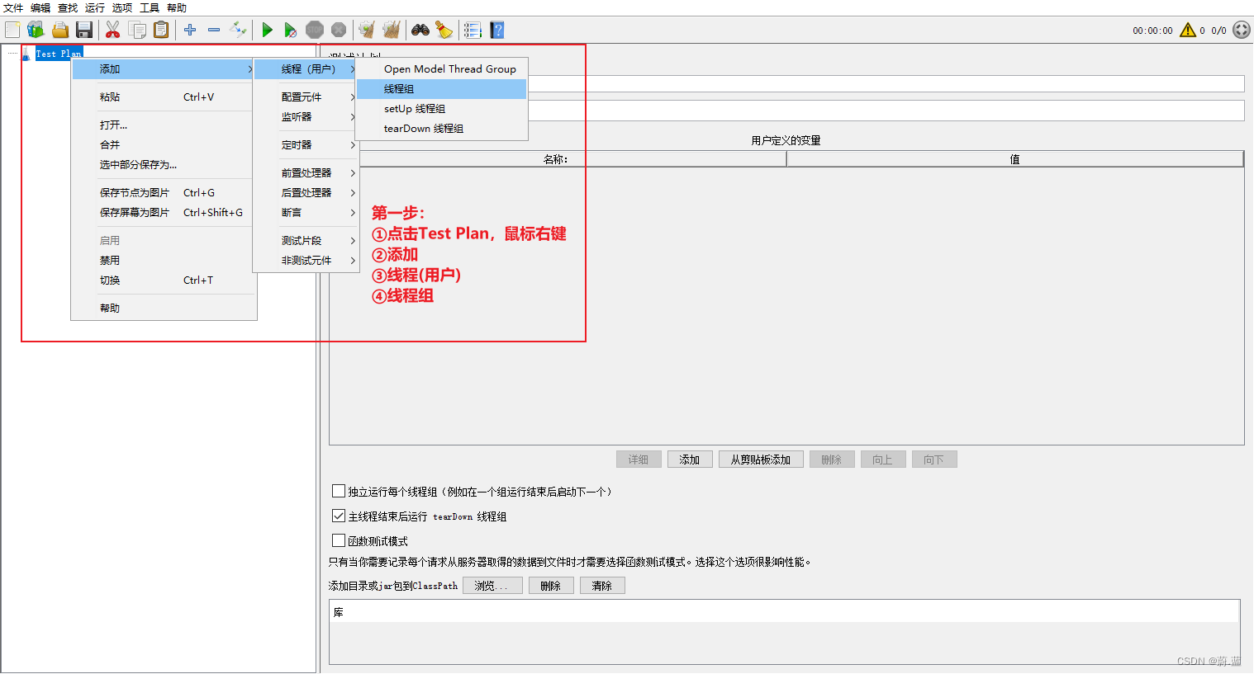Click the Shutdown X icon
The image size is (1254, 674).
coord(339,31)
